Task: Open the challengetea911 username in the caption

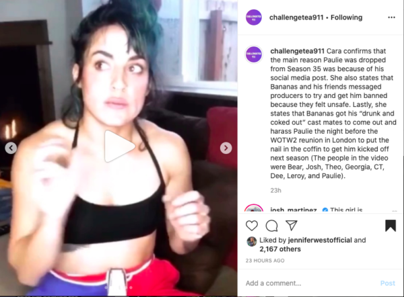Action: tap(297, 51)
